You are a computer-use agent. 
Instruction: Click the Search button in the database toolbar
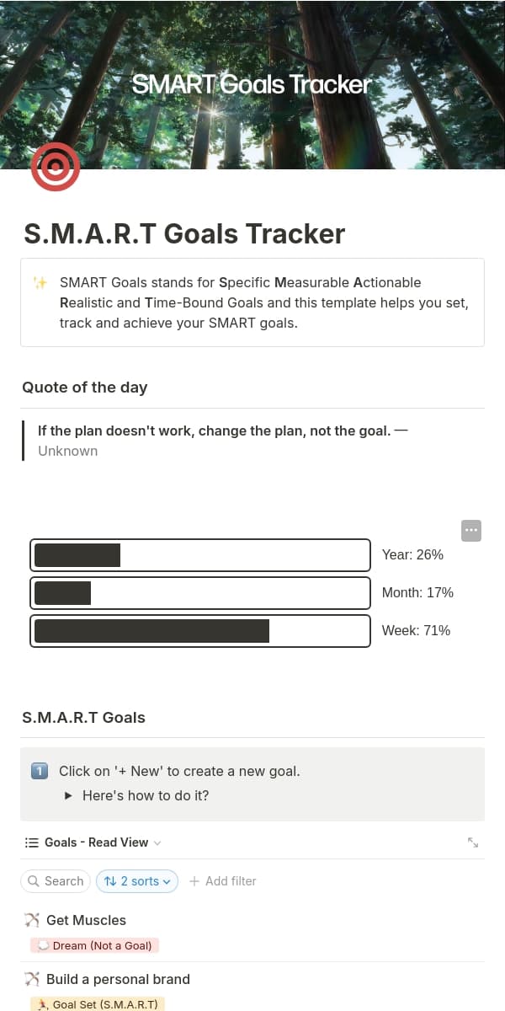click(56, 880)
